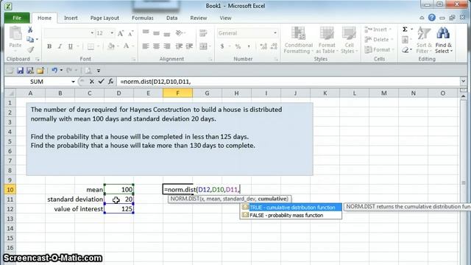Center text horizontally
The image size is (471, 265).
(x=156, y=46)
